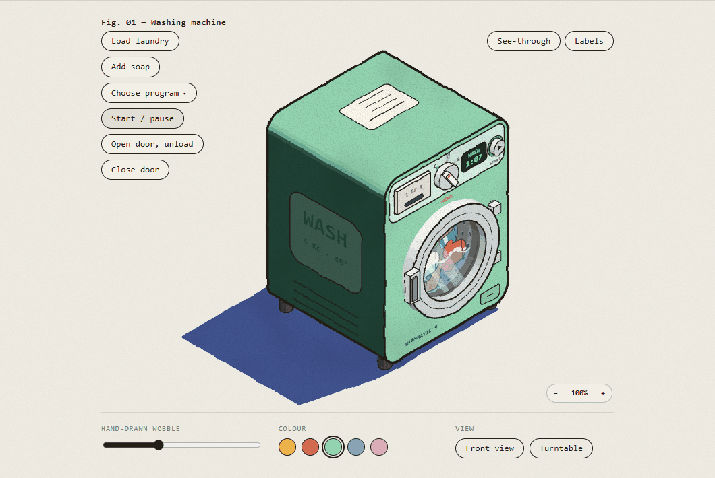Click the Open door, unload button

click(152, 144)
